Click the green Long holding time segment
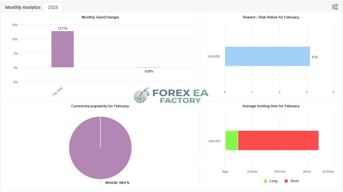Viewport: 343px width, 192px height. coord(232,140)
